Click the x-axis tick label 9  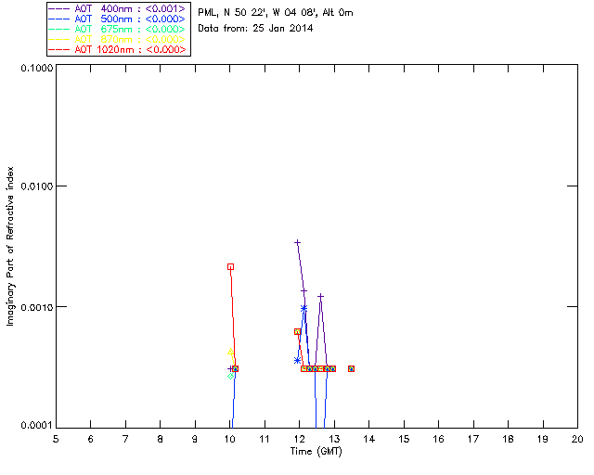[195, 439]
